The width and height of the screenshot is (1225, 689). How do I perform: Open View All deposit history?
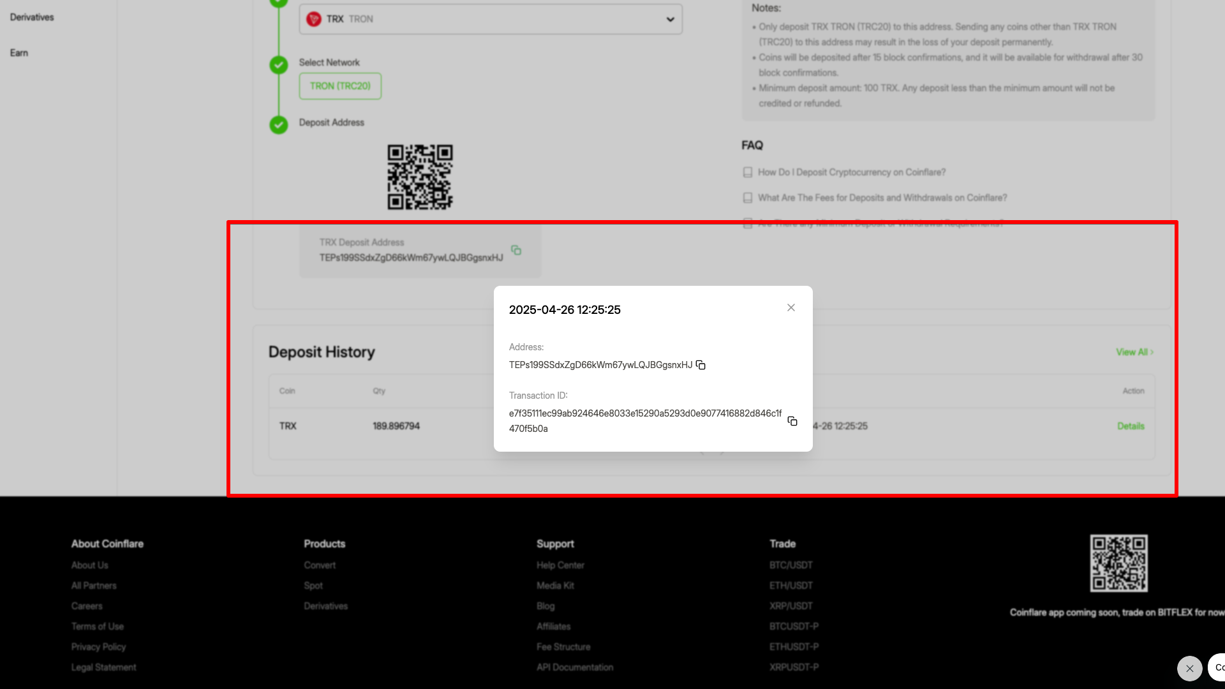click(x=1134, y=352)
